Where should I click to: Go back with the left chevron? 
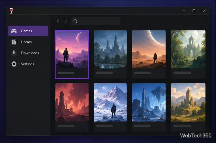(58, 21)
